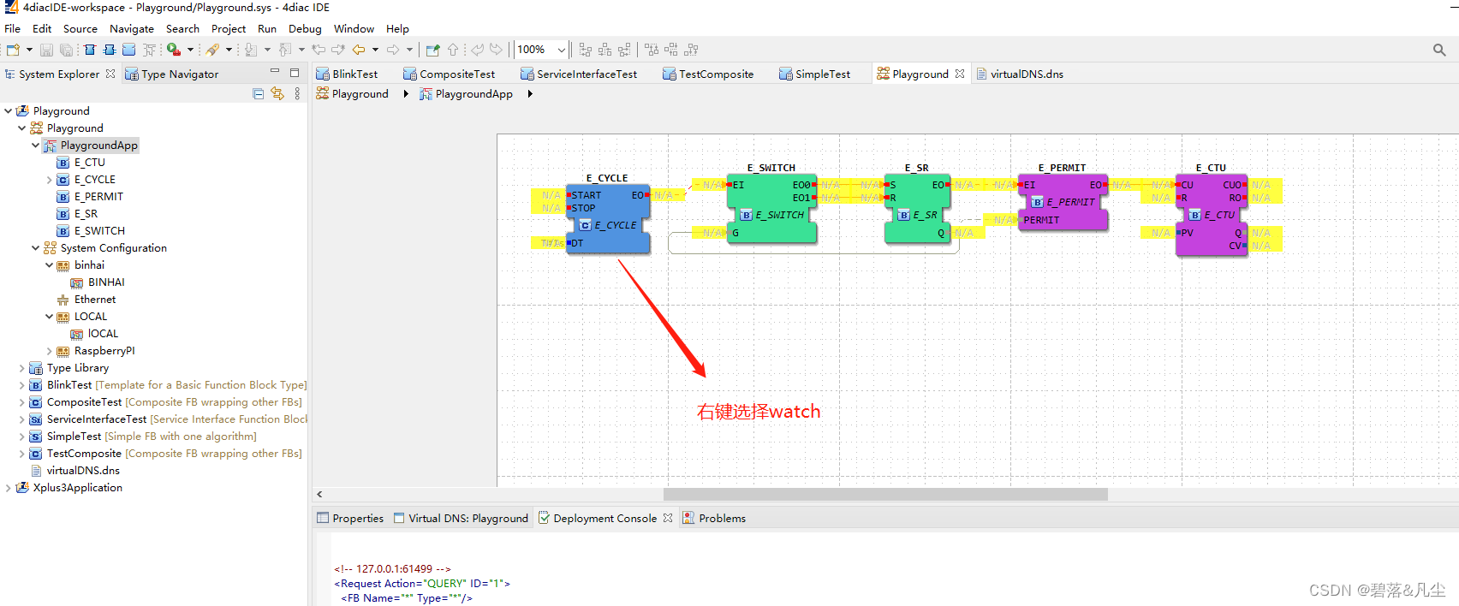
Task: Click the New wizard toolbar icon
Action: [x=13, y=50]
